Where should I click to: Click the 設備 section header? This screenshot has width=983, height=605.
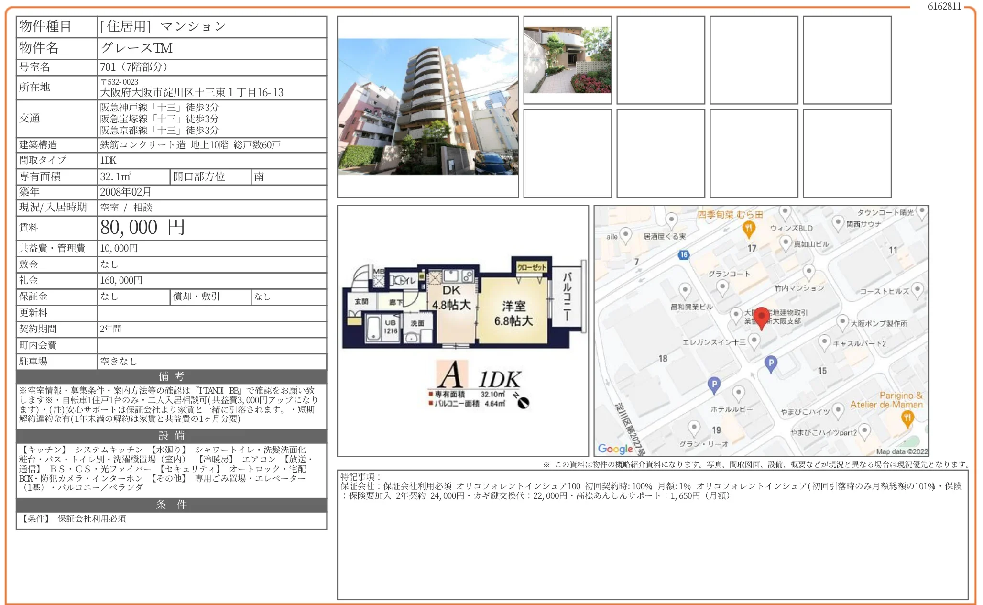click(x=171, y=436)
